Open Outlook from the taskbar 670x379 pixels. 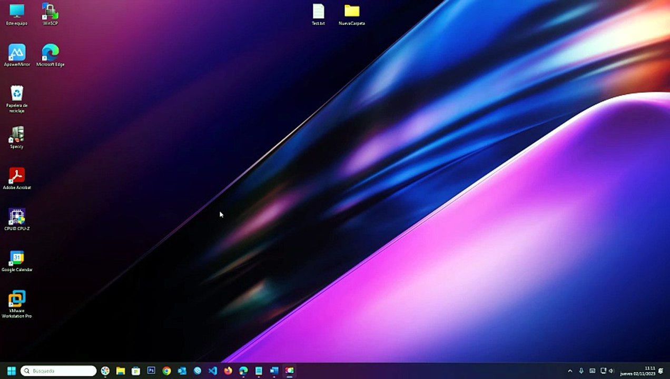[x=182, y=371]
